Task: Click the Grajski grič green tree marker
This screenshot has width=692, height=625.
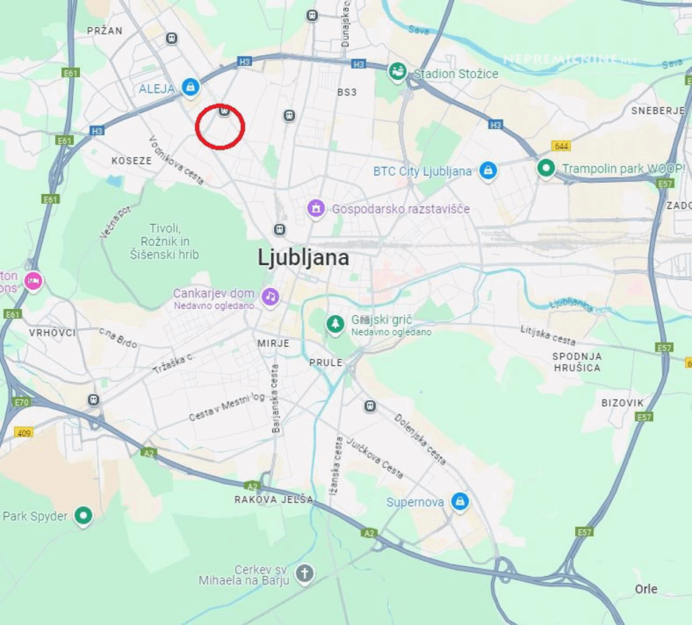Action: (x=335, y=324)
